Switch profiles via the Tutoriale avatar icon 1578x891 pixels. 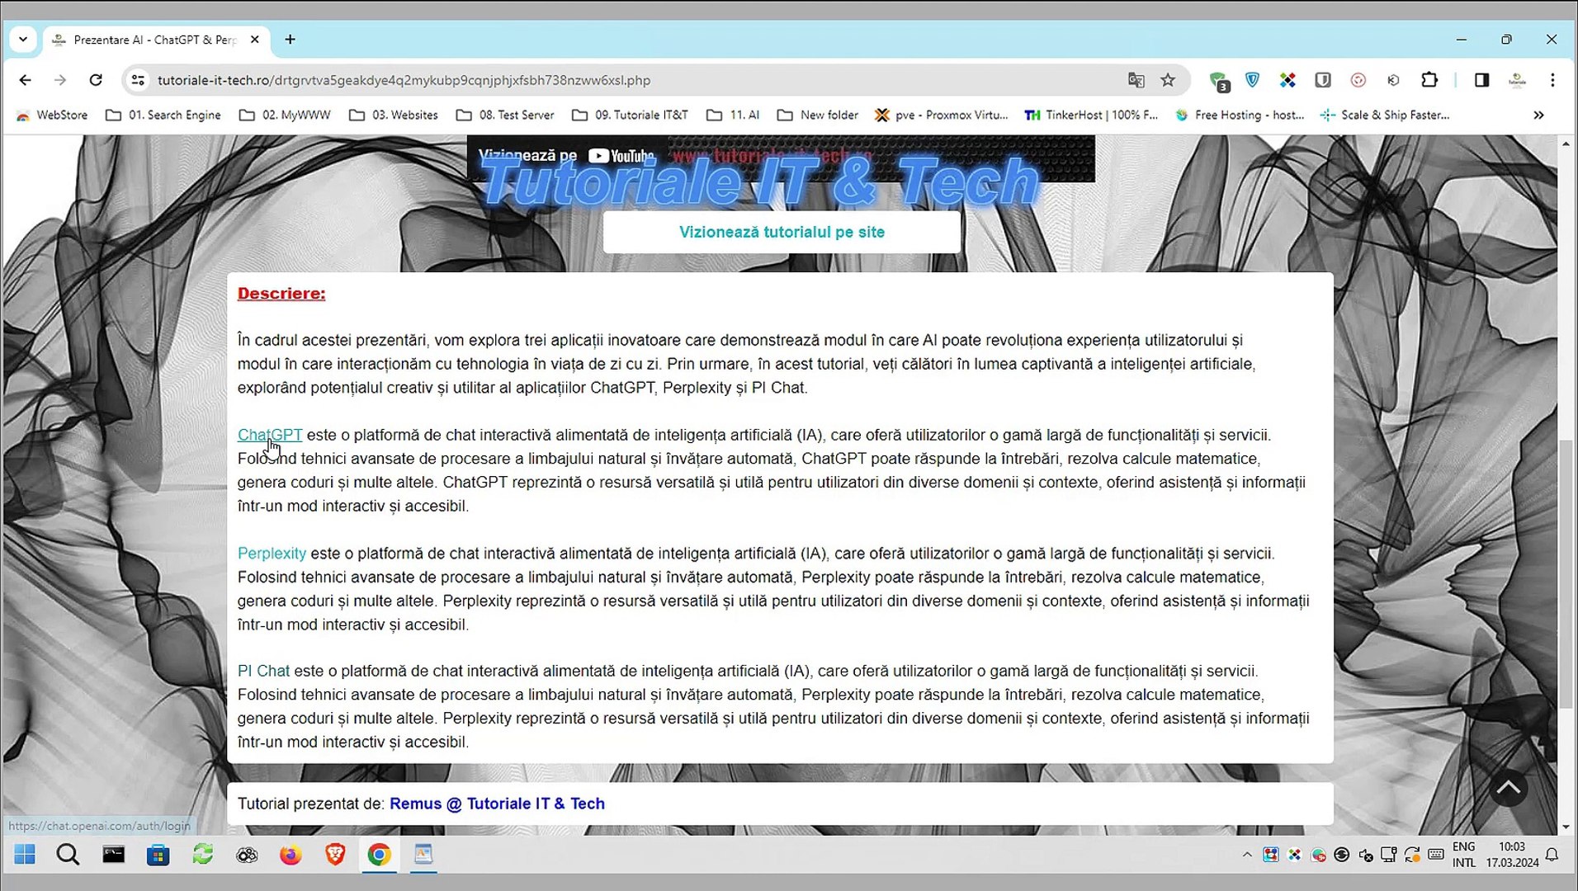click(1518, 80)
